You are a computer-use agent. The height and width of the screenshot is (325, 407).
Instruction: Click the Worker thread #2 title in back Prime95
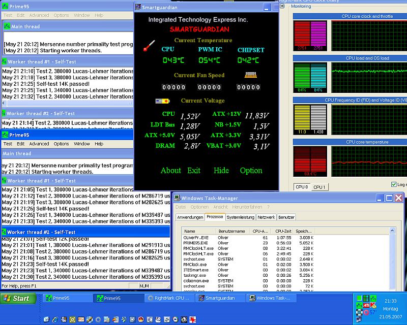[x=41, y=113]
